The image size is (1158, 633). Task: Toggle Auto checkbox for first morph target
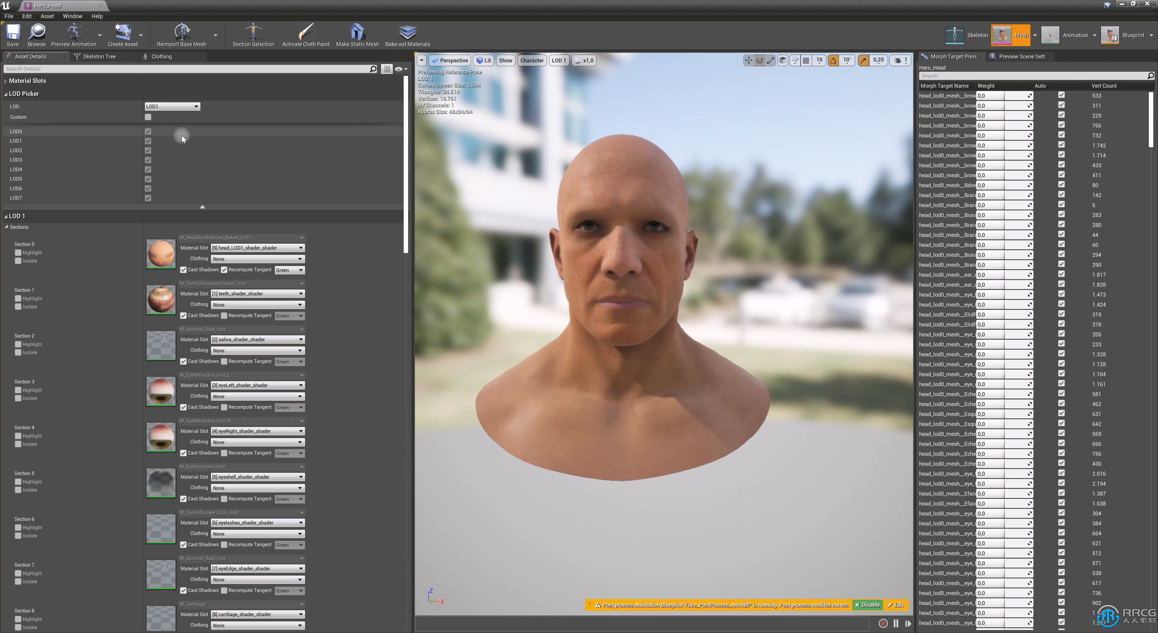coord(1061,95)
